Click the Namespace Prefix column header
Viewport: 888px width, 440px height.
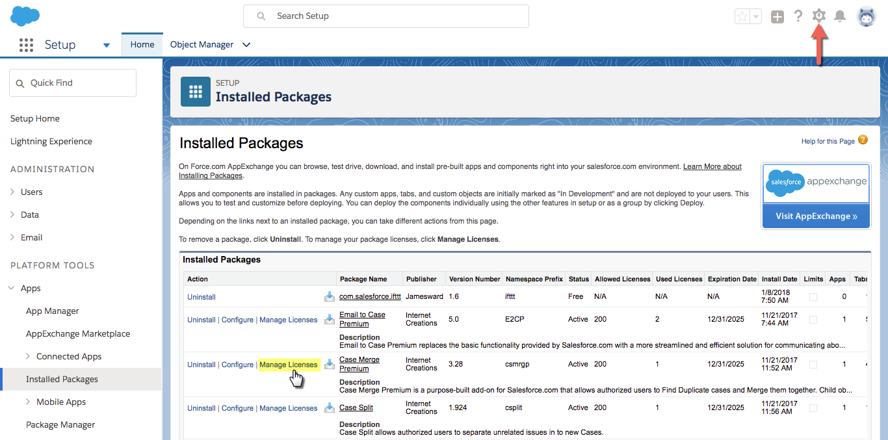[534, 279]
